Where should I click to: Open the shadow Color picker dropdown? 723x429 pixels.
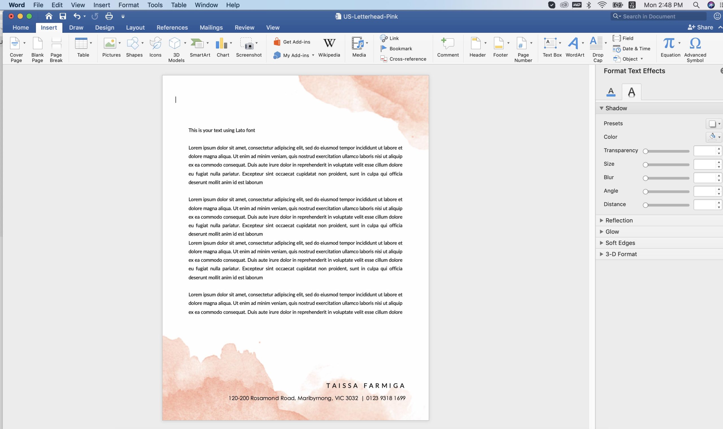[x=714, y=137]
